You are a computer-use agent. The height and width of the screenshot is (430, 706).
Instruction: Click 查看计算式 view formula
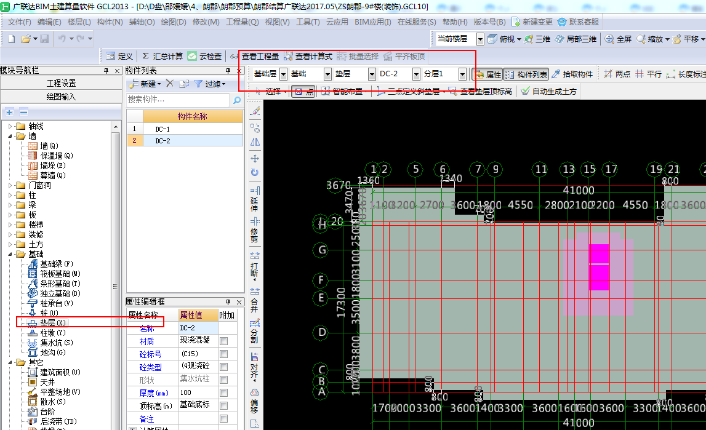pos(308,56)
